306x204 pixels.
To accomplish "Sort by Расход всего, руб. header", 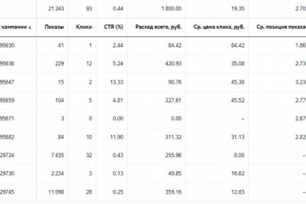I will 159,27.
